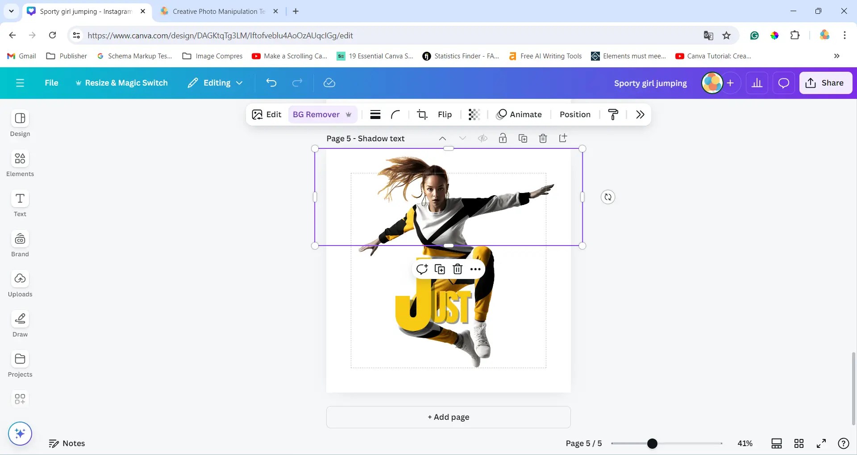Move page up with the chevron arrow
Image resolution: width=857 pixels, height=455 pixels.
[x=442, y=138]
